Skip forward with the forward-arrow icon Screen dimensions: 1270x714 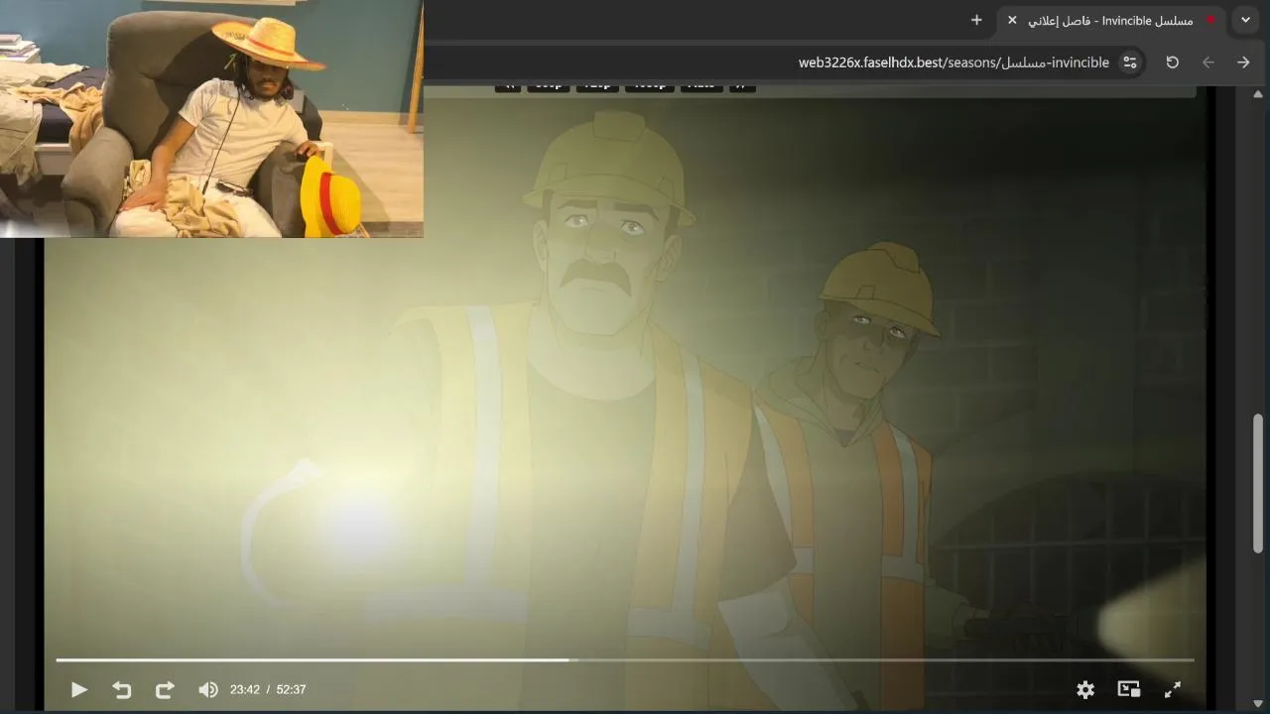click(x=165, y=689)
